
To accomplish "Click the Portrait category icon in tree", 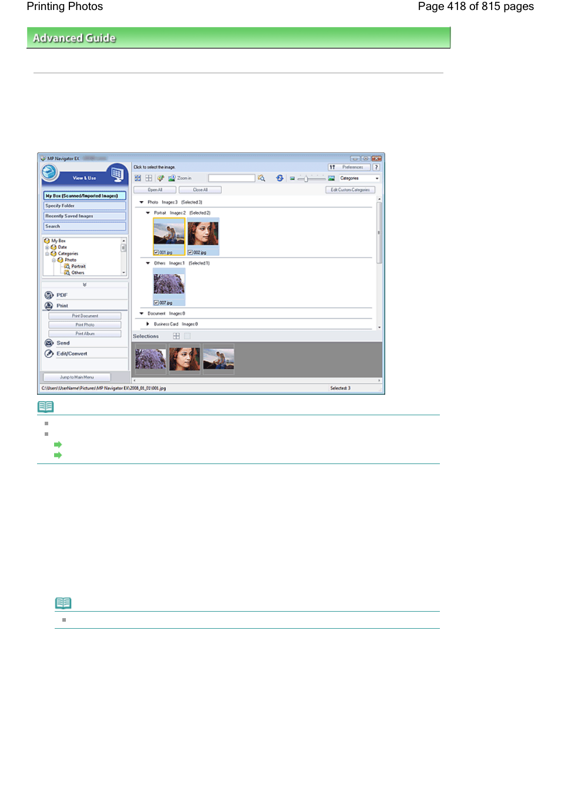I will (x=67, y=266).
